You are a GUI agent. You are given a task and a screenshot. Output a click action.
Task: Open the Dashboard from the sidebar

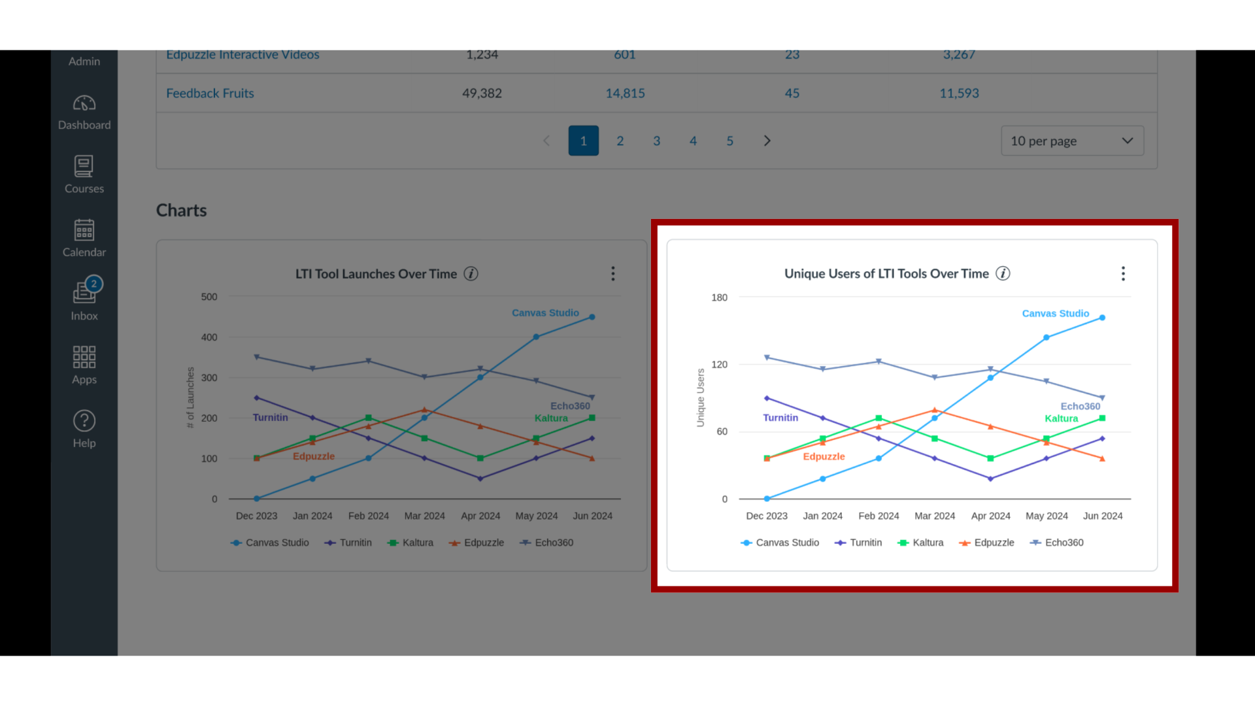(84, 112)
